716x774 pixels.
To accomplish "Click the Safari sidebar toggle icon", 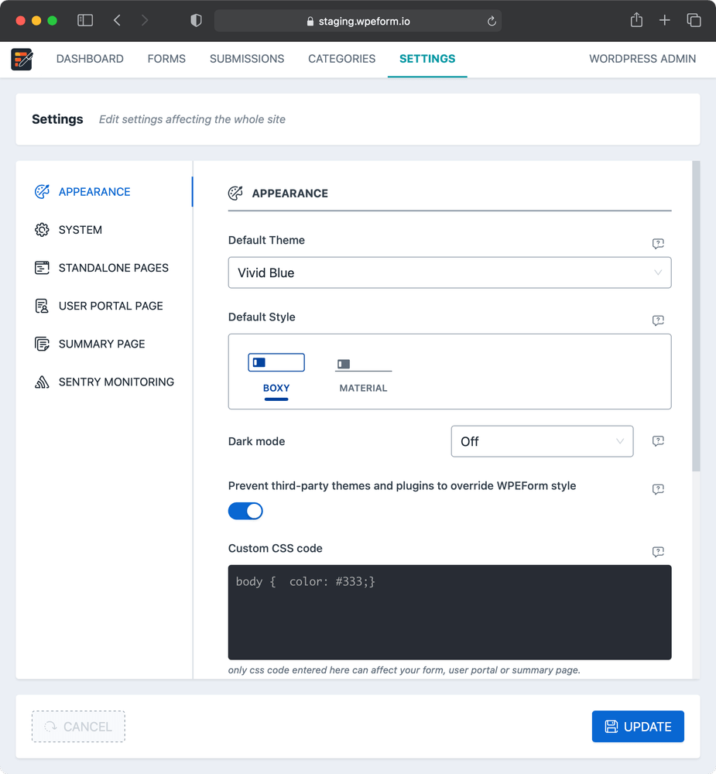I will pyautogui.click(x=85, y=21).
